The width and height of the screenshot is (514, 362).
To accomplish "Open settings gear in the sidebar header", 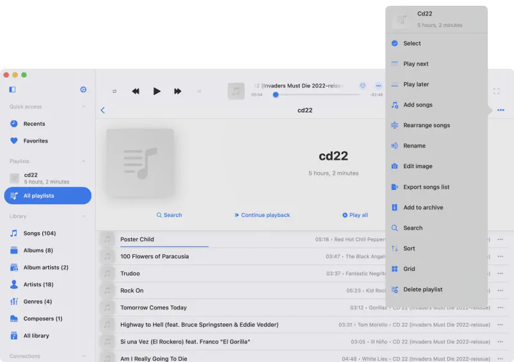I will pos(83,90).
